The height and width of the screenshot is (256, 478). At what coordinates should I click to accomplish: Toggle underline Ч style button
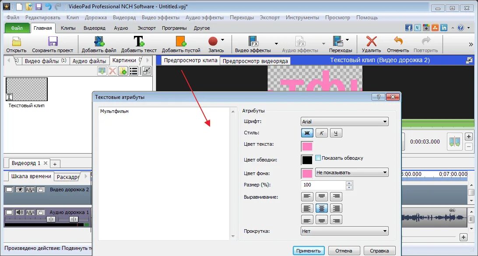(336, 133)
